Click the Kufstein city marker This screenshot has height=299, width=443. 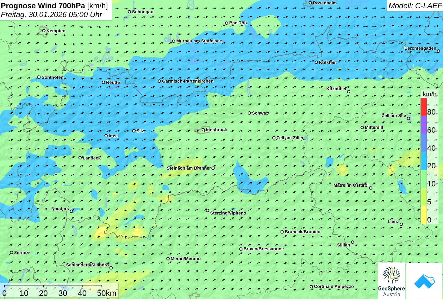[x=316, y=62]
